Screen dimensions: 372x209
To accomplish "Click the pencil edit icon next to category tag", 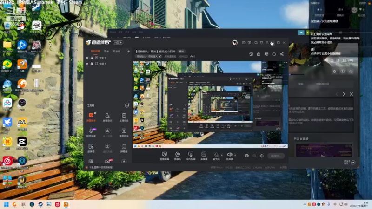I will tap(160, 56).
